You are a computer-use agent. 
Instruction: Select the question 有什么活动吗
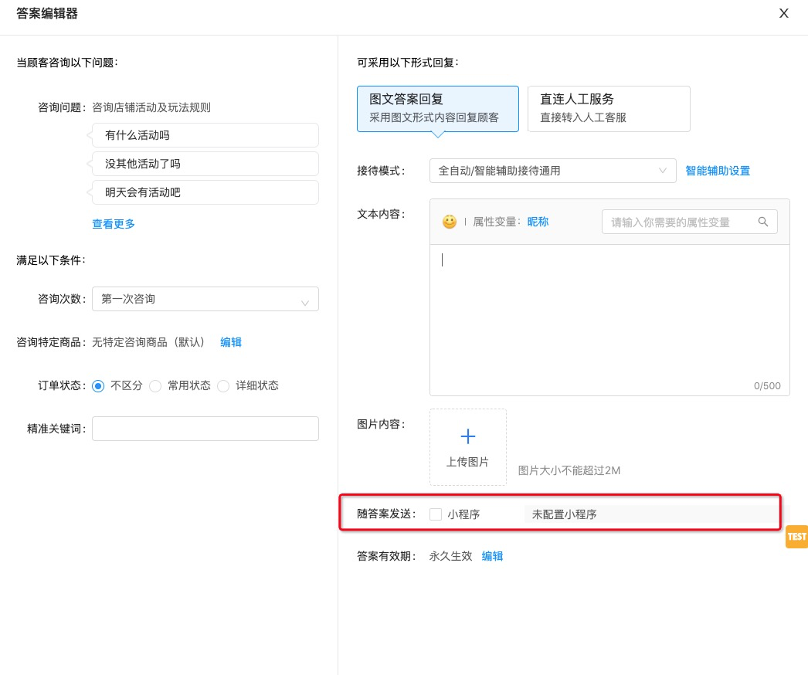(x=205, y=135)
